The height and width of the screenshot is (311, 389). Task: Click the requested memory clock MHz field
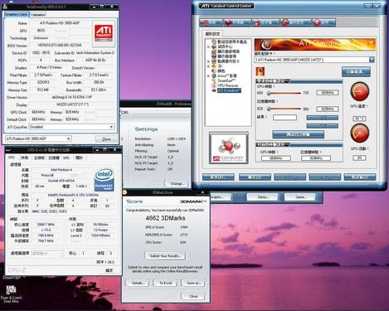[x=328, y=109]
